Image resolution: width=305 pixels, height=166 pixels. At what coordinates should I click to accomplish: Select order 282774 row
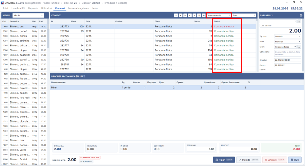[x=153, y=31]
